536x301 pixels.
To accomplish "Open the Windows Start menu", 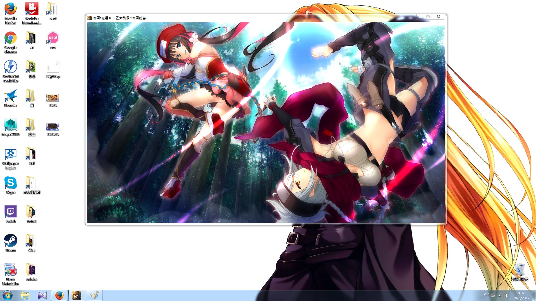I will [8, 295].
